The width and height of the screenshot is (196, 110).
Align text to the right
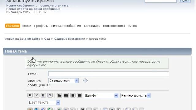79,95
